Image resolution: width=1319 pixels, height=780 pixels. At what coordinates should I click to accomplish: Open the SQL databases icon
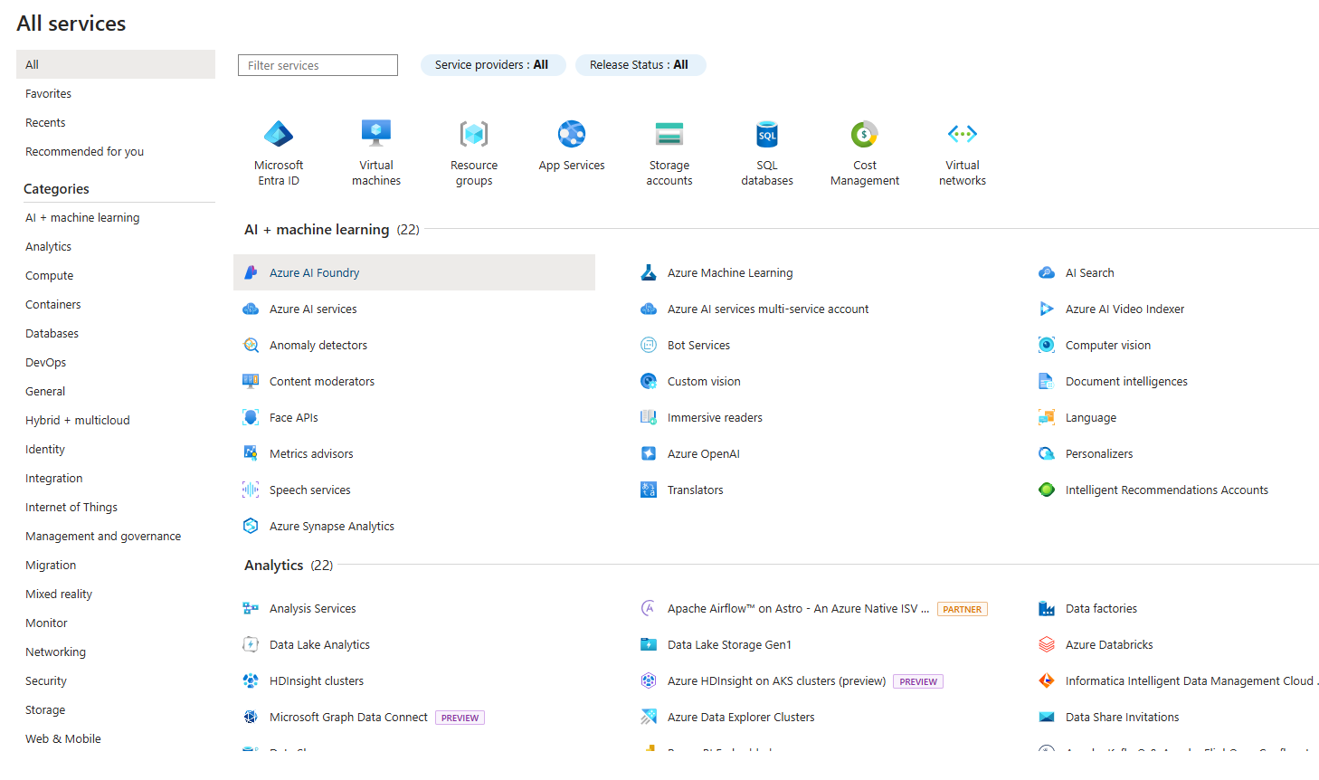(767, 134)
